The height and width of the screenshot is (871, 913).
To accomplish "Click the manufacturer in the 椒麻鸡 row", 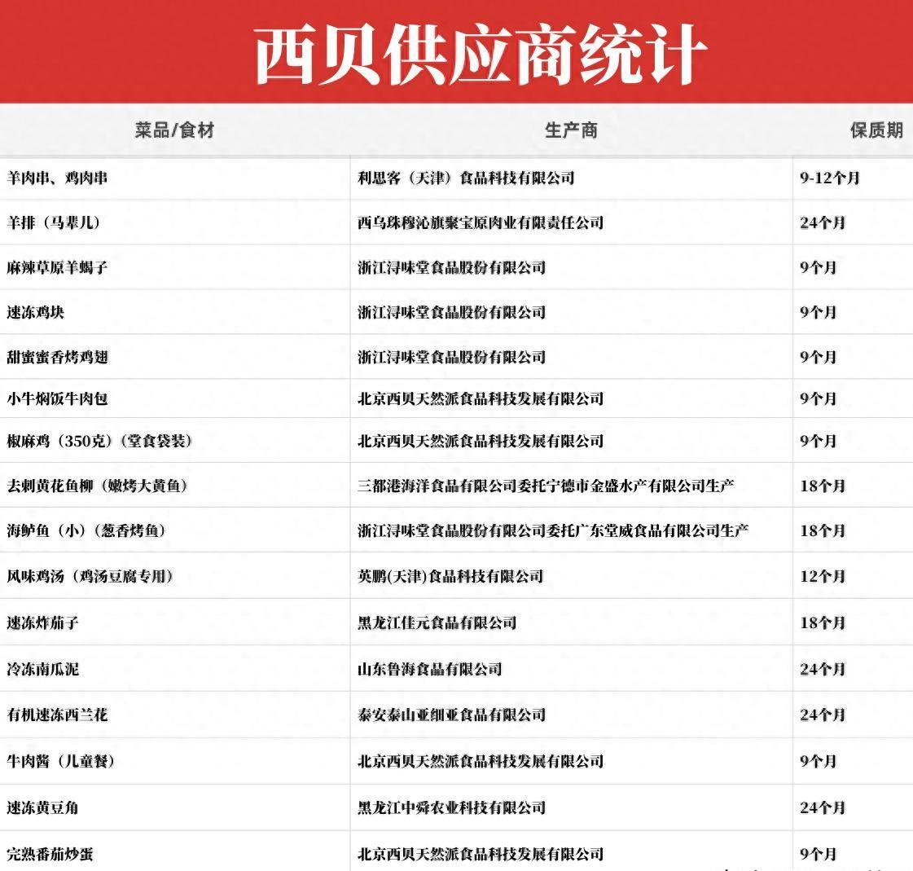I will 481,441.
